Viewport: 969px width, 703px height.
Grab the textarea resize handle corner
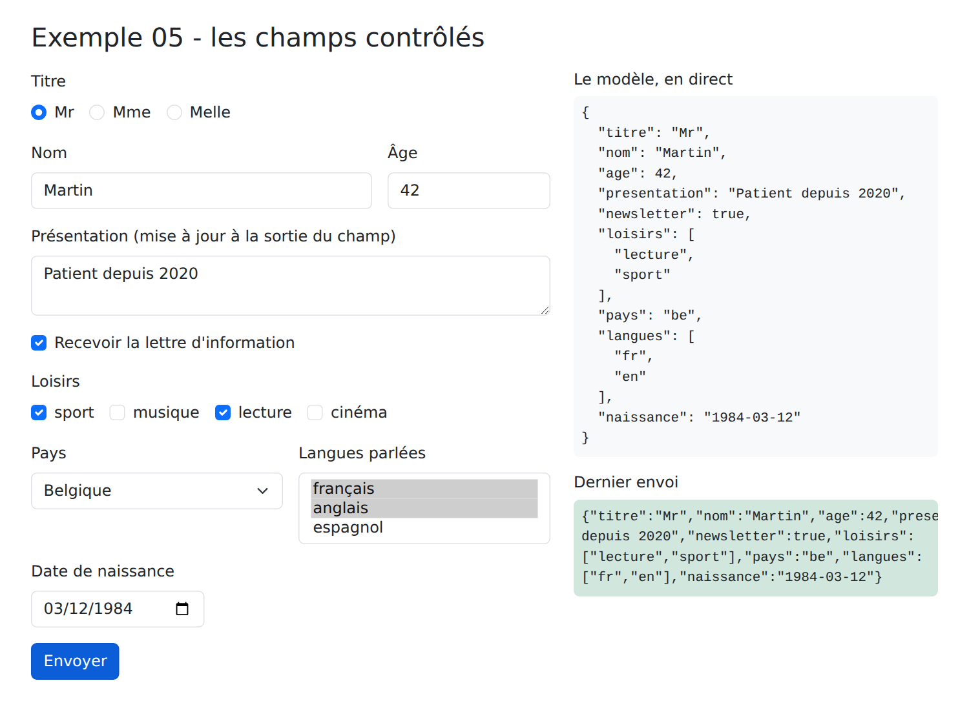pos(545,311)
